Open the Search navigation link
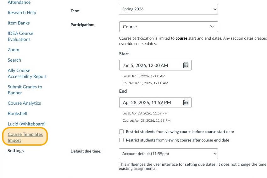The height and width of the screenshot is (178, 267). [x=14, y=60]
